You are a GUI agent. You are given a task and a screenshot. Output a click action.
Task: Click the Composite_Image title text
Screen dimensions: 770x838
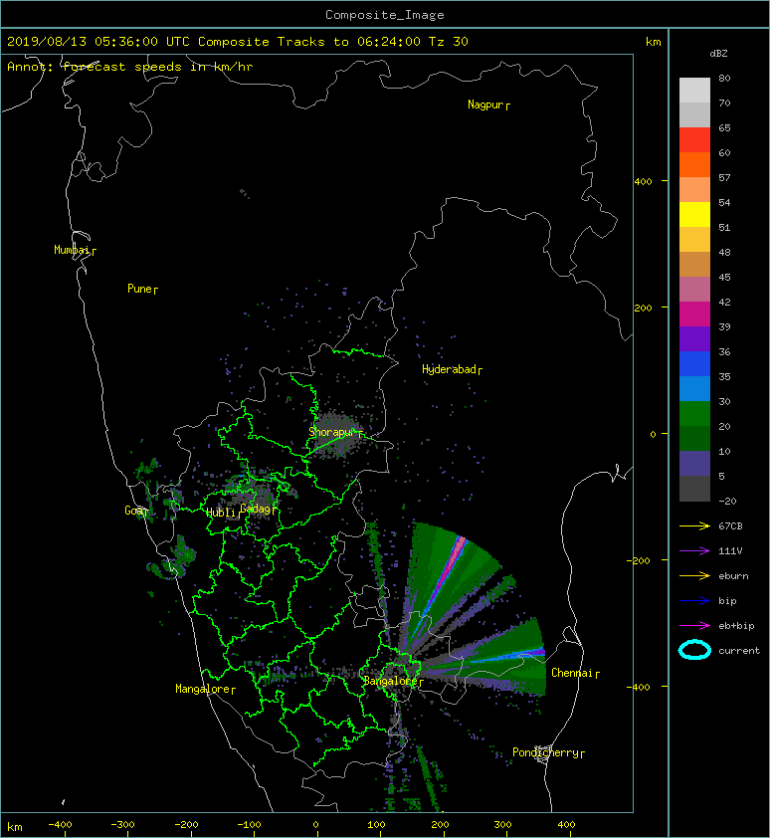(385, 15)
